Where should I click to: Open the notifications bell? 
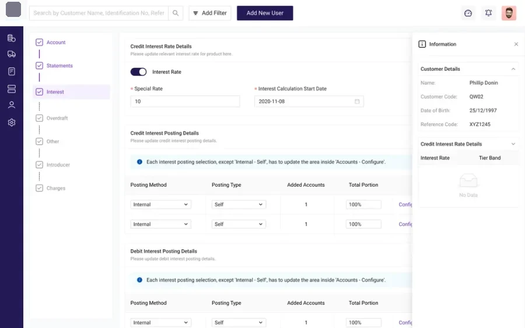tap(488, 13)
